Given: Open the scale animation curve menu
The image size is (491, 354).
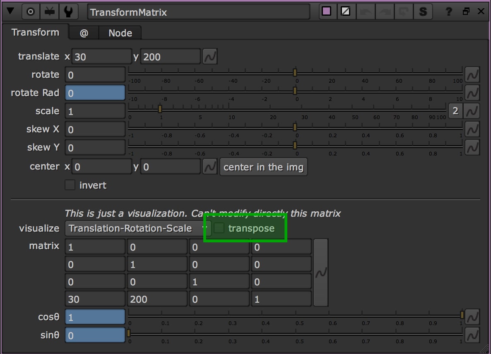Looking at the screenshot, I should point(472,111).
